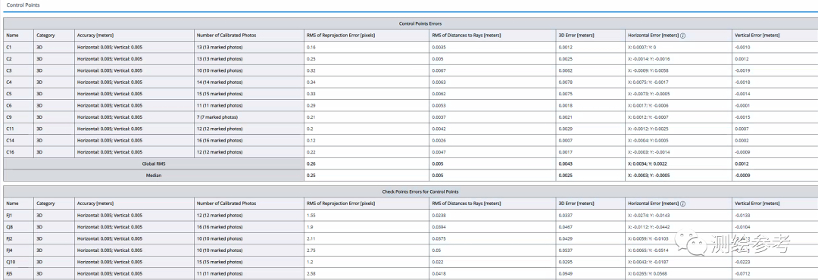
Task: Click horizontal error 'X: -0.0073; Y: -0.0005' in row C5
Action: 649,94
